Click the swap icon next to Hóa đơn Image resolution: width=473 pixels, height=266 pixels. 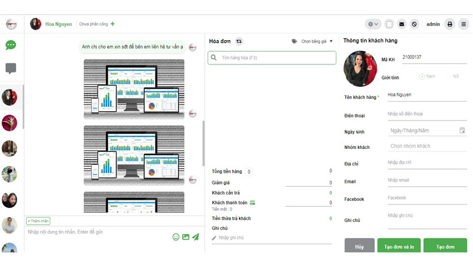point(239,41)
